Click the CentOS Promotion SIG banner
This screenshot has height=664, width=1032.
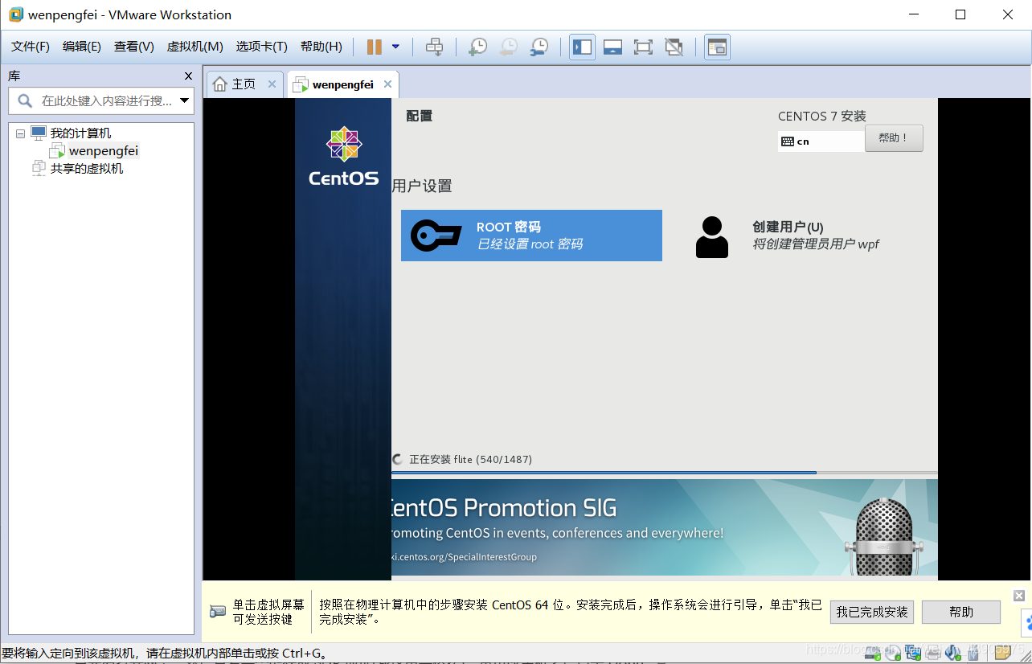(x=664, y=527)
